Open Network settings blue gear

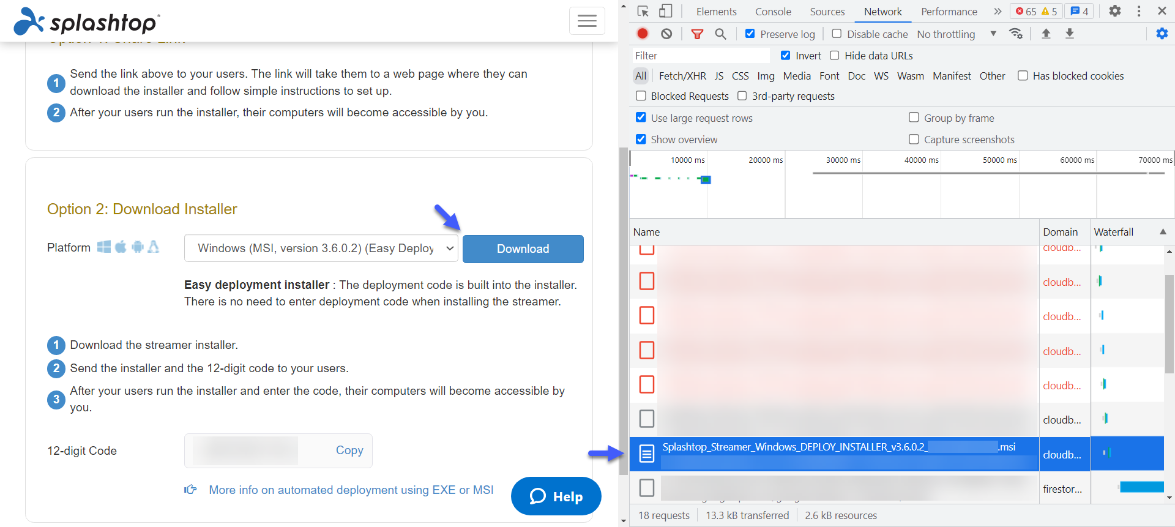1162,34
